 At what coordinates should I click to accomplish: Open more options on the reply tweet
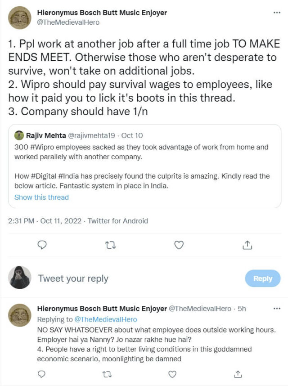pyautogui.click(x=277, y=309)
